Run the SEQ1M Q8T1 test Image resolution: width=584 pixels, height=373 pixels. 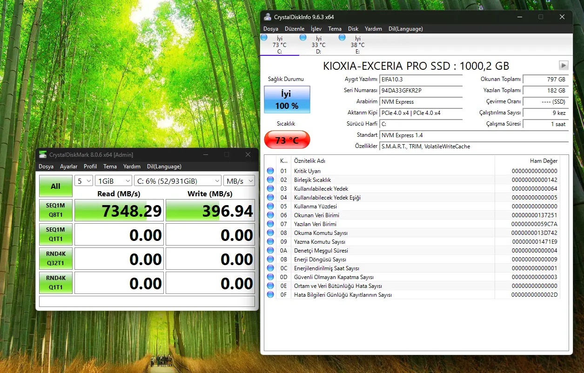click(56, 210)
